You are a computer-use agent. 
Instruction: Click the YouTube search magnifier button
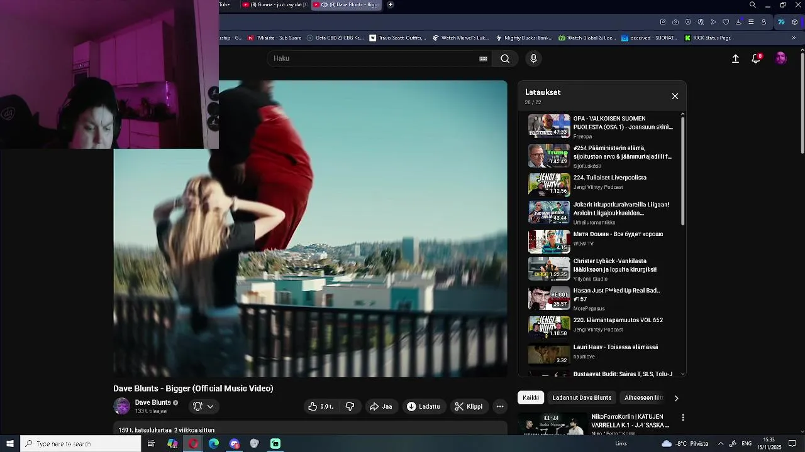[x=505, y=58]
